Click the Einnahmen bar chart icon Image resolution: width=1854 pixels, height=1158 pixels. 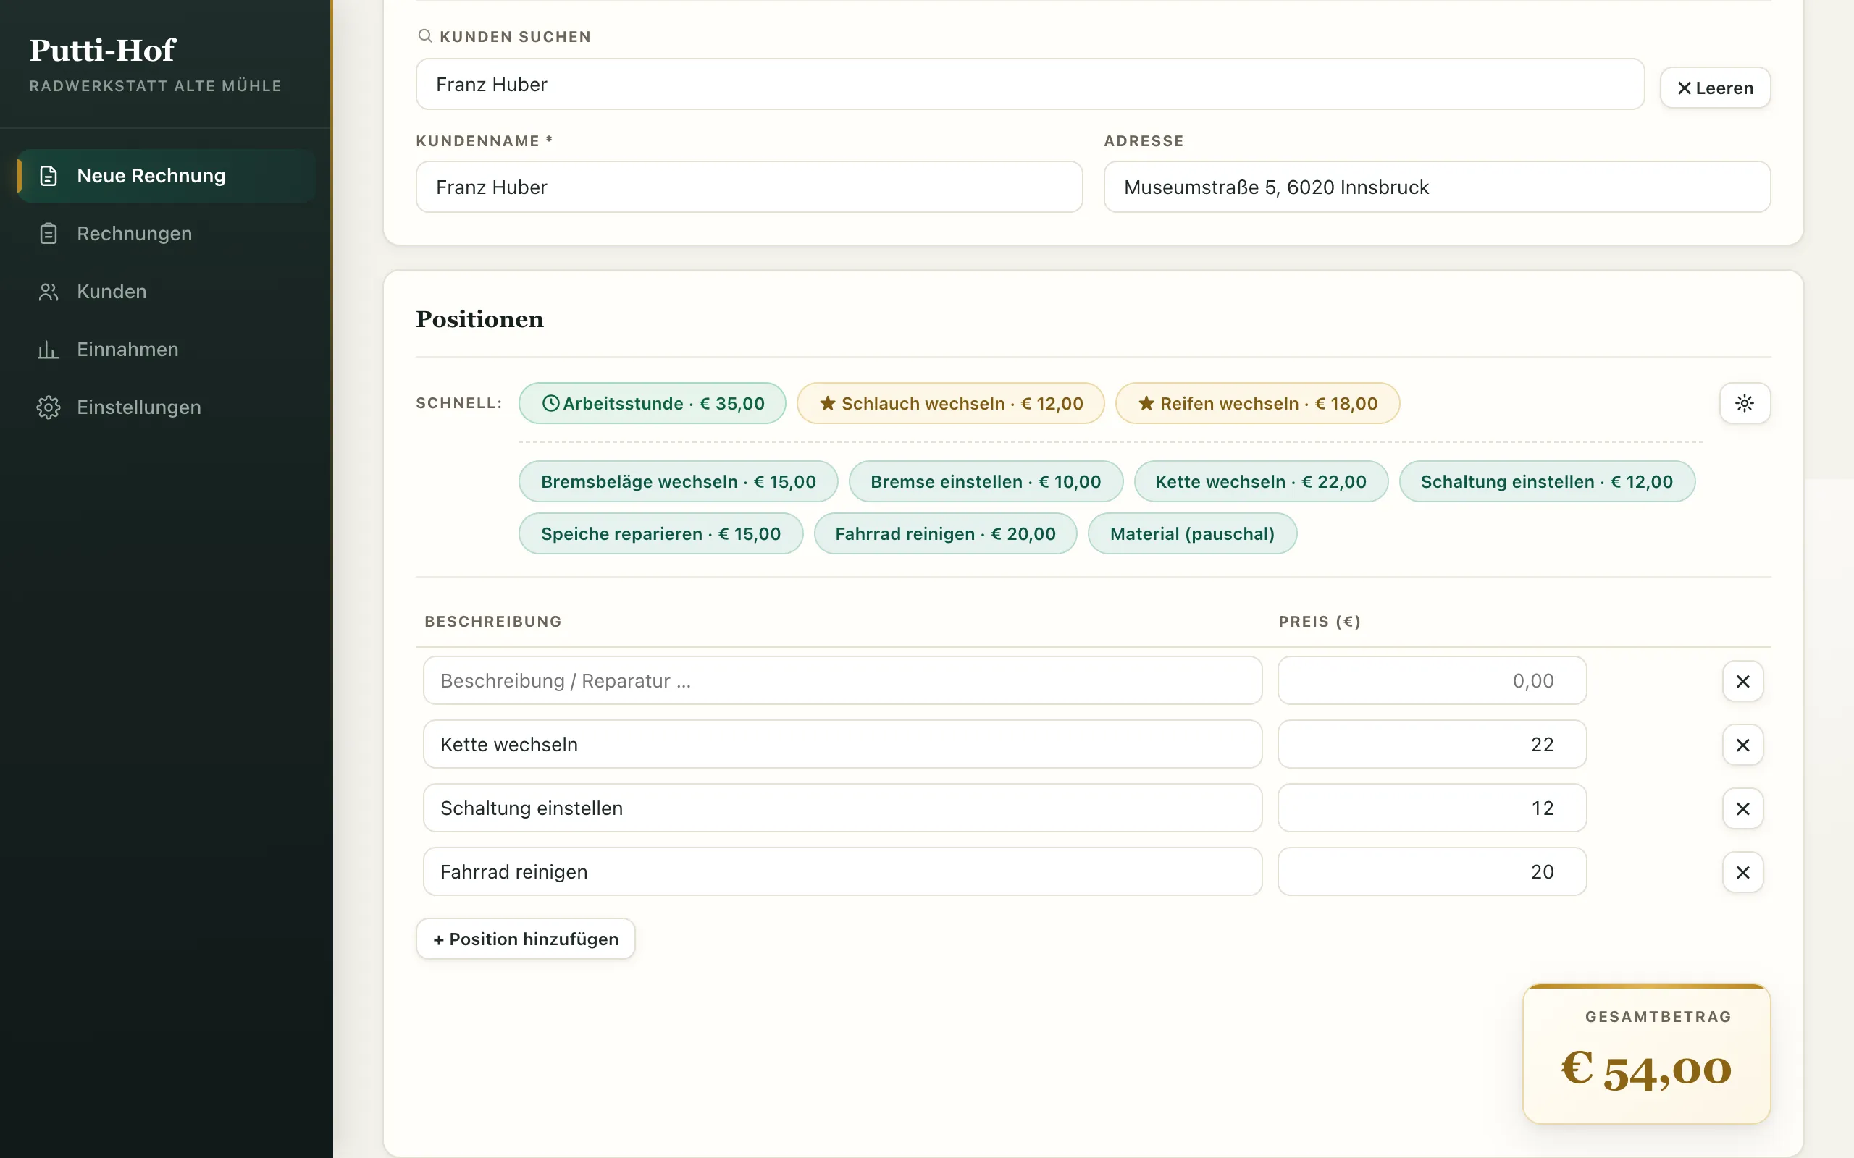tap(49, 350)
